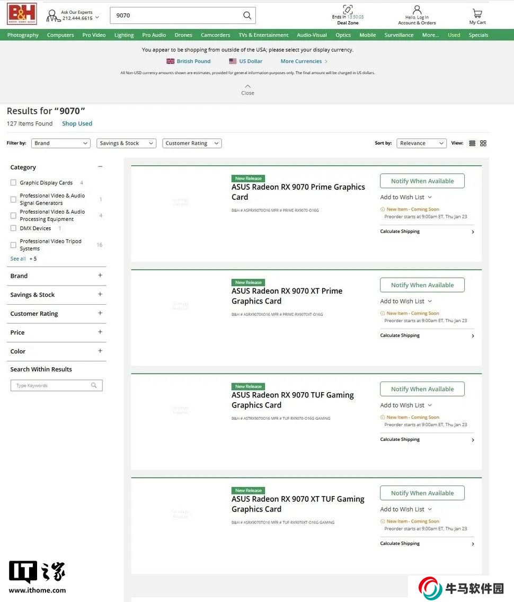
Task: Switch to list view icon
Action: 472,143
